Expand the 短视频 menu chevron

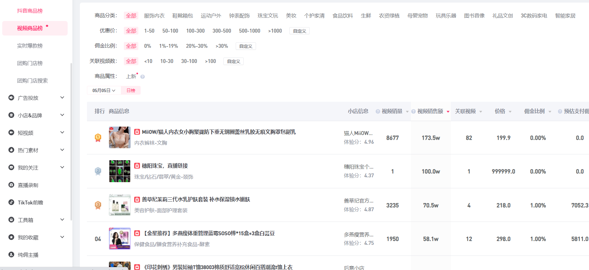pos(62,132)
